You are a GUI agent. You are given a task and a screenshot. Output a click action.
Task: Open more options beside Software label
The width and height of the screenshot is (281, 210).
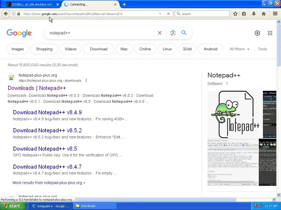227,83
